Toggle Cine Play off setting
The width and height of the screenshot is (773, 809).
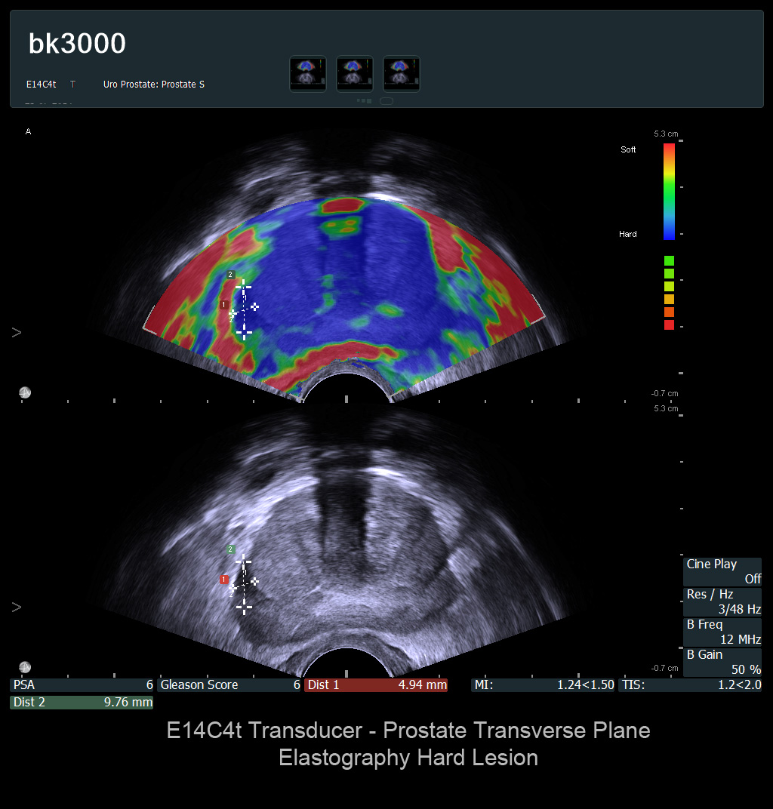tap(723, 571)
